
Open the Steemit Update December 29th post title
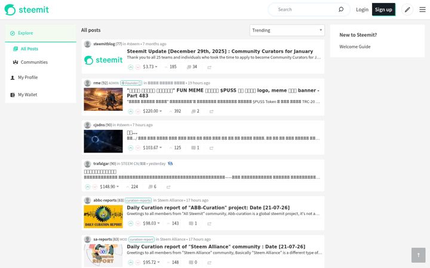[x=220, y=51]
